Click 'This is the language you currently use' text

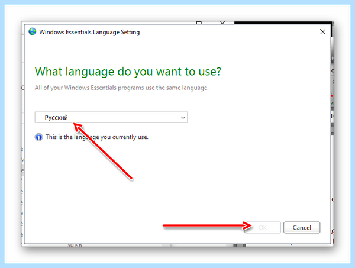click(97, 137)
